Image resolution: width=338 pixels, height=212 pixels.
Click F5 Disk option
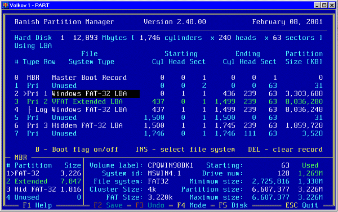[233, 205]
